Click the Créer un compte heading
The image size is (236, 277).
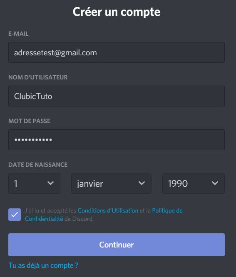(x=117, y=12)
